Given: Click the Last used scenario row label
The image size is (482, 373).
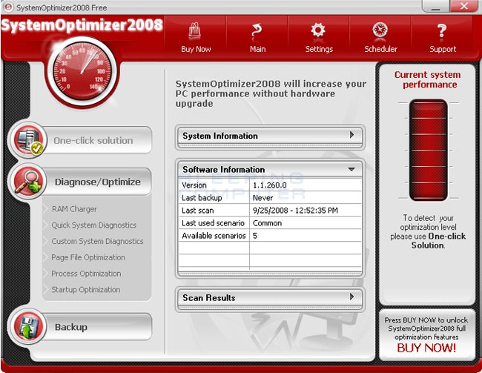Looking at the screenshot, I should [213, 223].
